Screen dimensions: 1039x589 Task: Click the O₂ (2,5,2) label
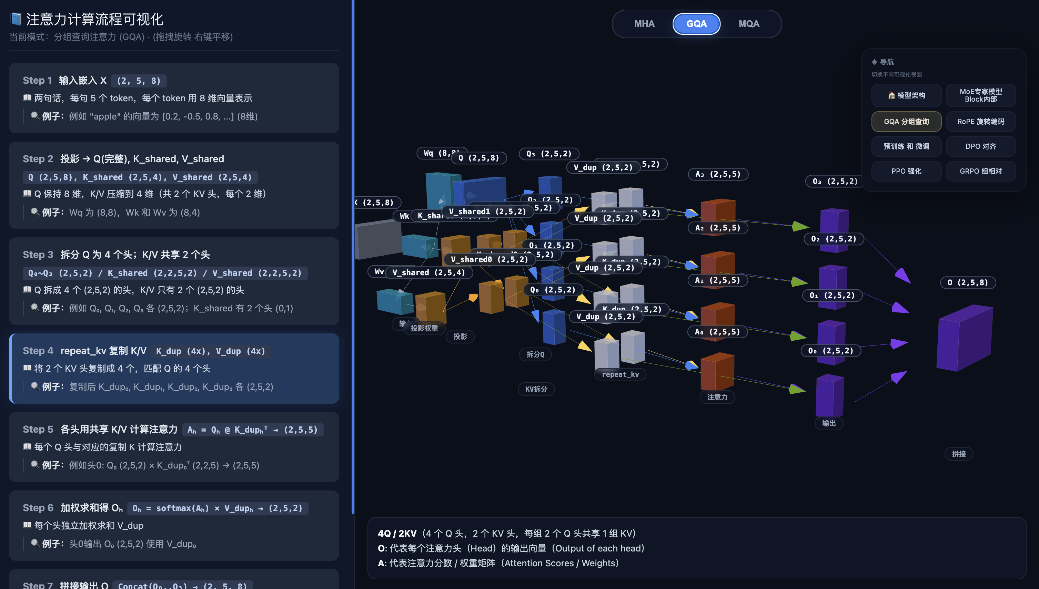834,239
